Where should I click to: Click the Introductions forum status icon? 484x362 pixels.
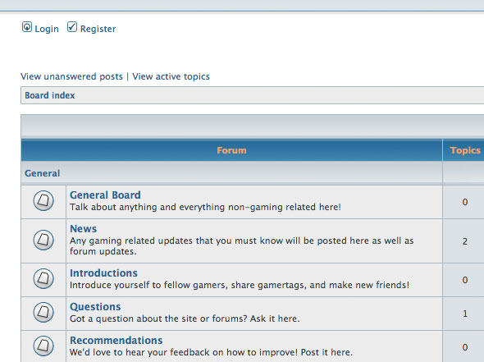click(43, 278)
